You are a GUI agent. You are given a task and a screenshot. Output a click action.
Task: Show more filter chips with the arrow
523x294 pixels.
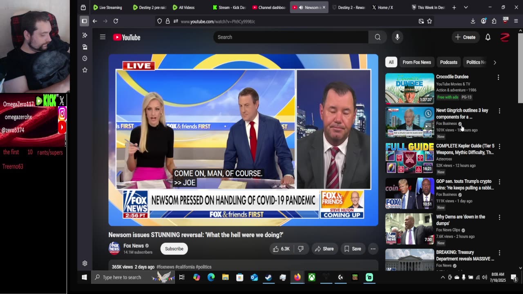[x=494, y=62]
